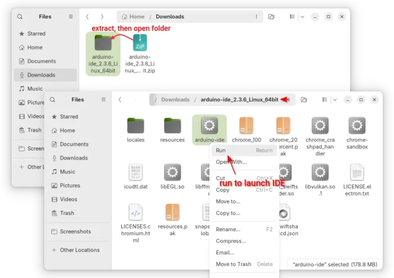The image size is (394, 278).
Task: Switch to list view in the back Files window
Action: point(292,16)
